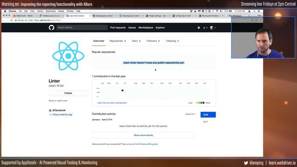Open the user avatar menu dropdown
Image resolution: width=297 pixels, height=167 pixels.
point(213,28)
